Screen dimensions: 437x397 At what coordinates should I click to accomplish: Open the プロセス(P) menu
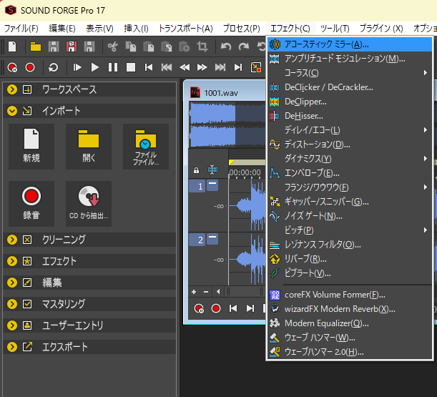(241, 29)
